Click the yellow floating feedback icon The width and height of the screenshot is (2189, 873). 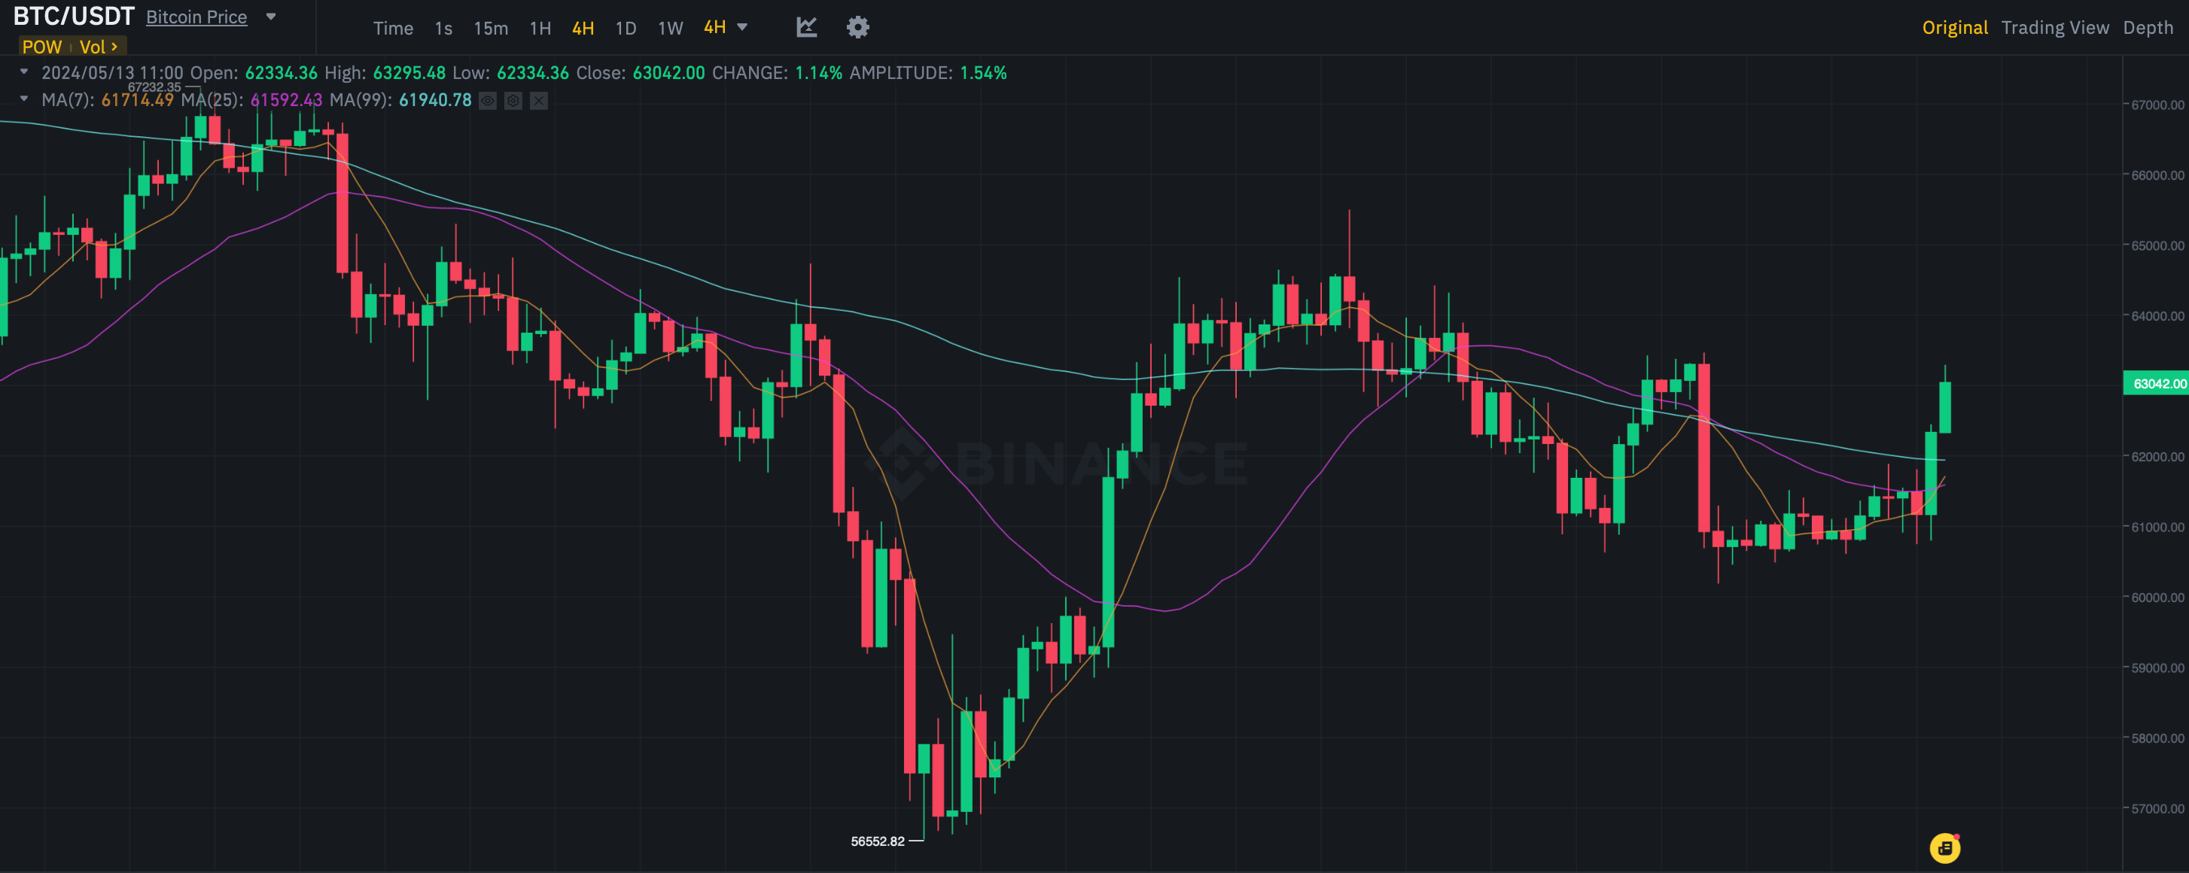(1944, 847)
